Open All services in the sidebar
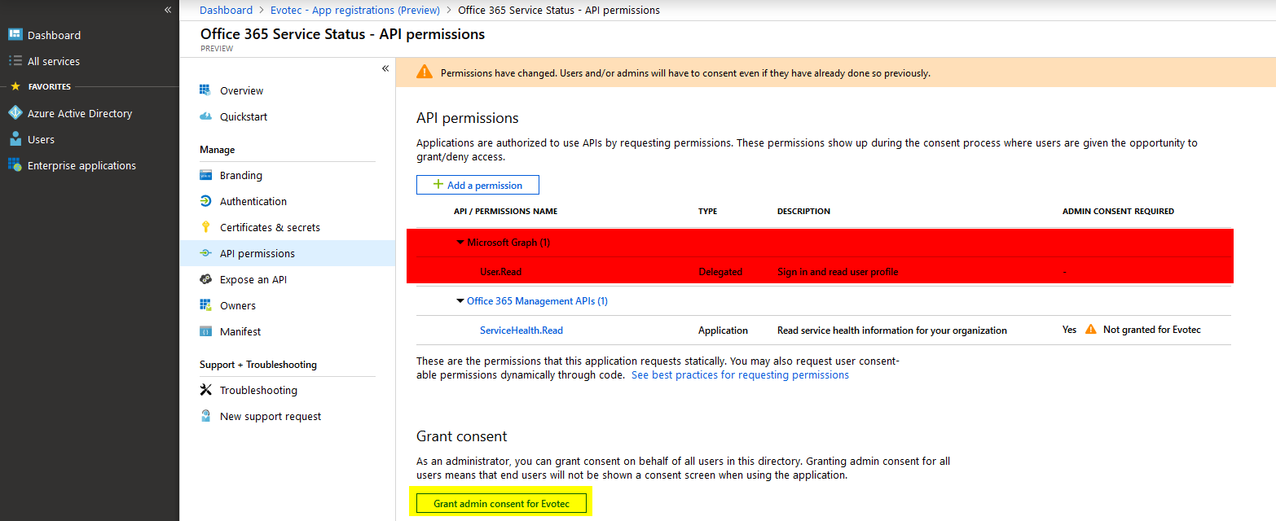The width and height of the screenshot is (1276, 521). point(54,61)
